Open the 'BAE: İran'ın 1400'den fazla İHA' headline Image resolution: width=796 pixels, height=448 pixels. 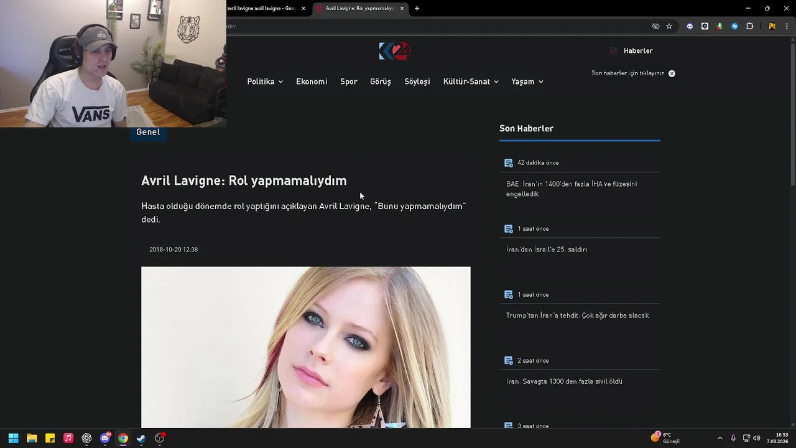coord(572,189)
